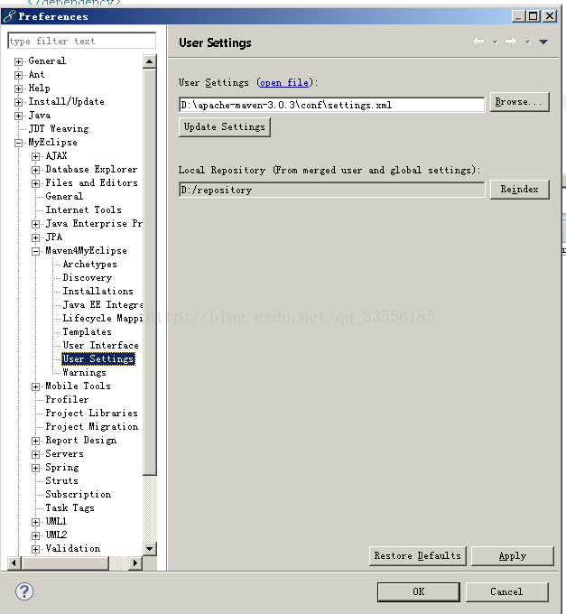The width and height of the screenshot is (566, 614).
Task: Click the vertical scrollbar thumb of tree
Action: (150, 272)
